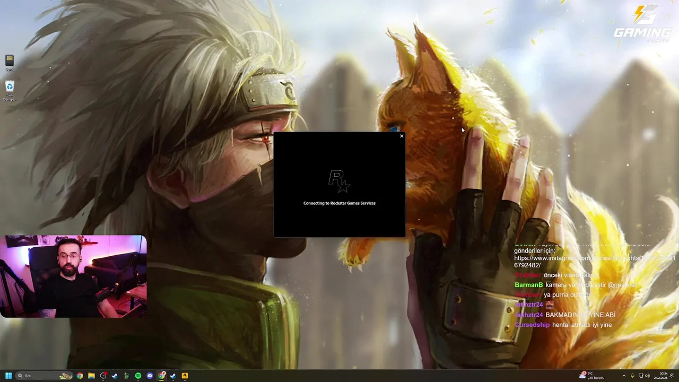This screenshot has width=679, height=382.
Task: Click the webcam overlay thumbnail
Action: click(74, 276)
